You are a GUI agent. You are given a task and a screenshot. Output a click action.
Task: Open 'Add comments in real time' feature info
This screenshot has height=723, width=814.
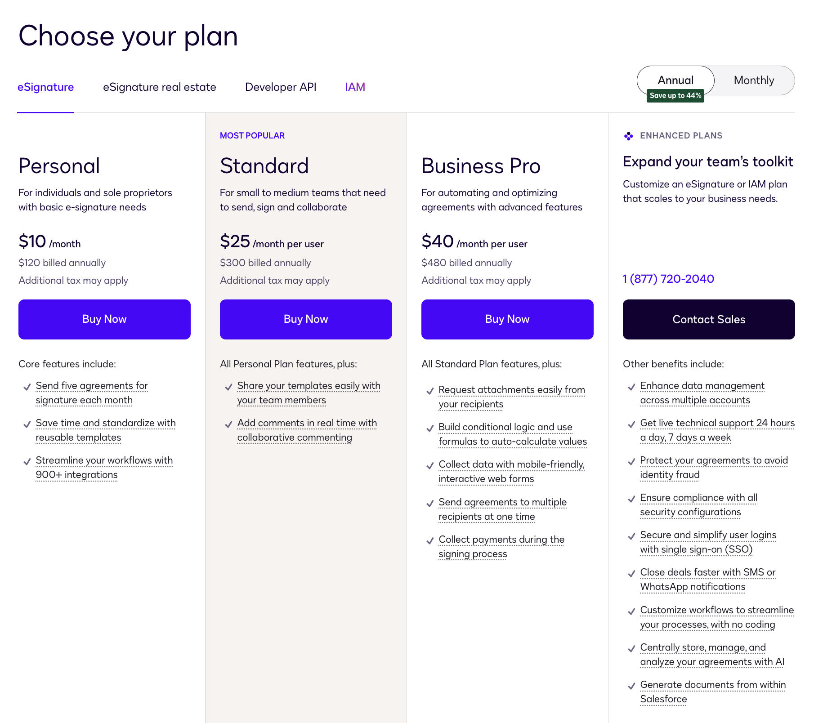point(307,430)
